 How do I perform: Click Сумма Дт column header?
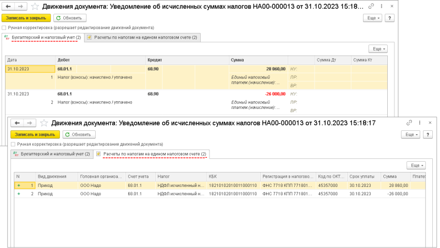[x=333, y=60]
